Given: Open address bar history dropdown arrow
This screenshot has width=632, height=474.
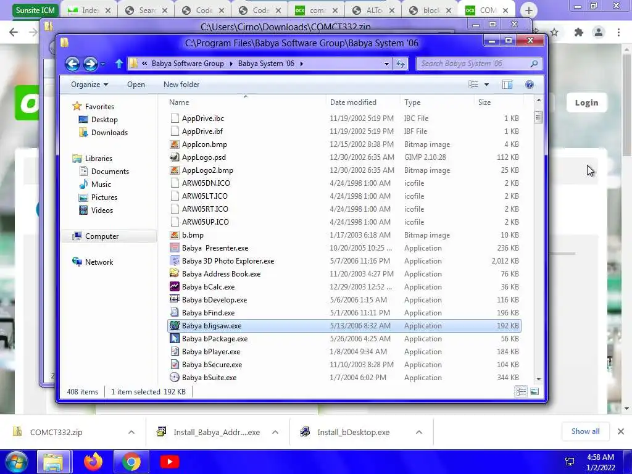Looking at the screenshot, I should (x=386, y=64).
